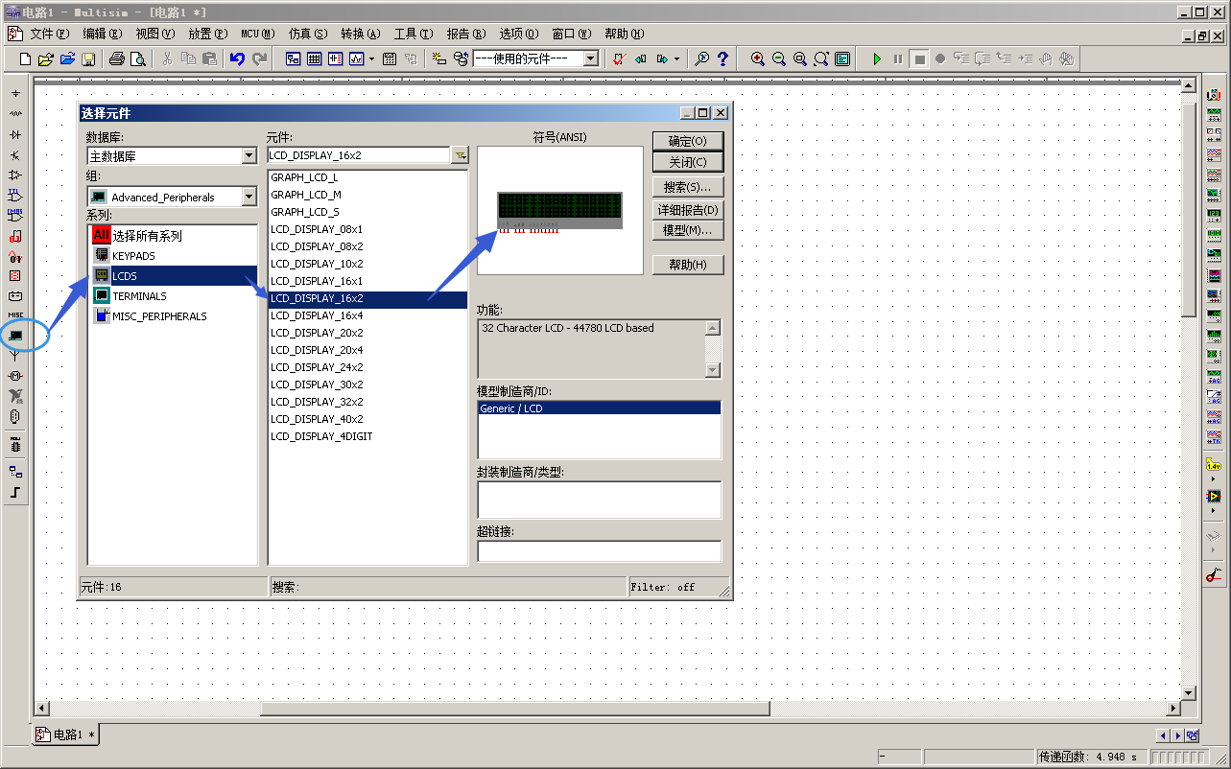Confirm with the 确定(O) button
The height and width of the screenshot is (769, 1231).
688,141
